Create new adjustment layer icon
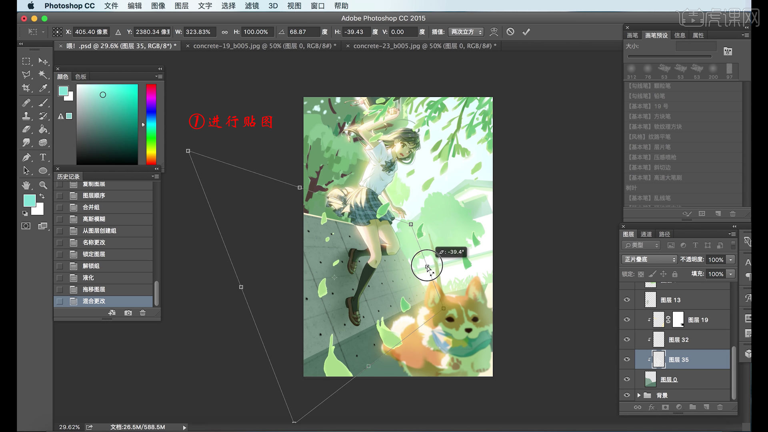768x432 pixels. pyautogui.click(x=679, y=407)
